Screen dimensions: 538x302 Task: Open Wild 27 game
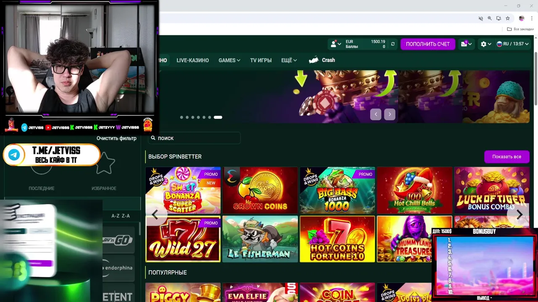pyautogui.click(x=183, y=239)
